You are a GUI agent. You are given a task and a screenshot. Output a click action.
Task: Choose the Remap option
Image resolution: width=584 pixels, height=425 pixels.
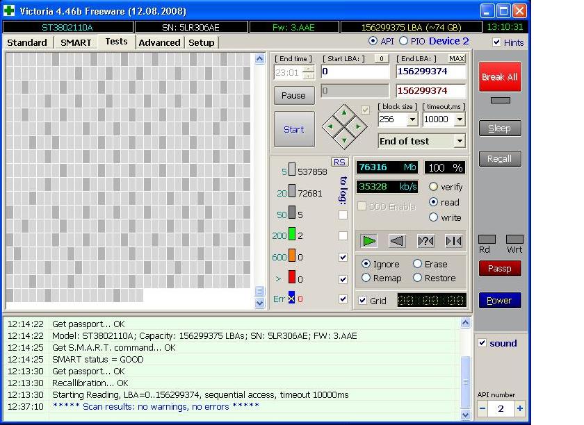click(366, 278)
